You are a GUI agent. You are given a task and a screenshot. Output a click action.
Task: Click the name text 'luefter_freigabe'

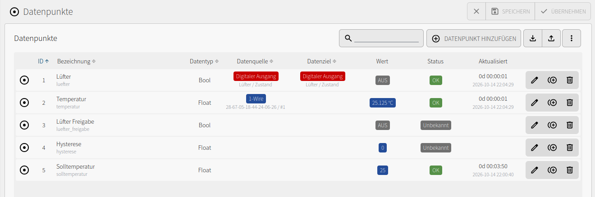click(x=73, y=129)
